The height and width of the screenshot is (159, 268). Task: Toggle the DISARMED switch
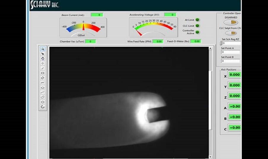[231, 22]
